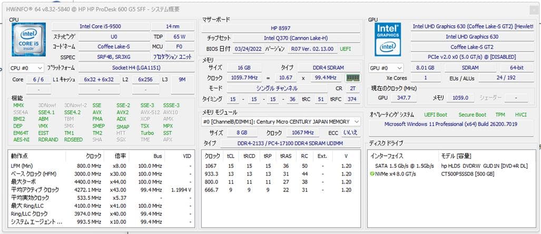Click the Socket H4 (LGA1151) platform field
Screen dimensions: 541x234
pos(136,68)
